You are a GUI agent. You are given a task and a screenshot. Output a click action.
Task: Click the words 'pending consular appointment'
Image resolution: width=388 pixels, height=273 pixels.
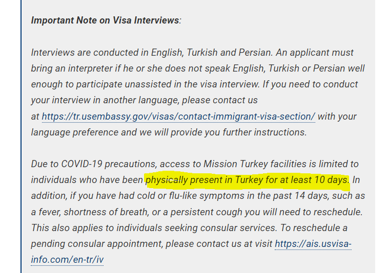click(x=97, y=244)
